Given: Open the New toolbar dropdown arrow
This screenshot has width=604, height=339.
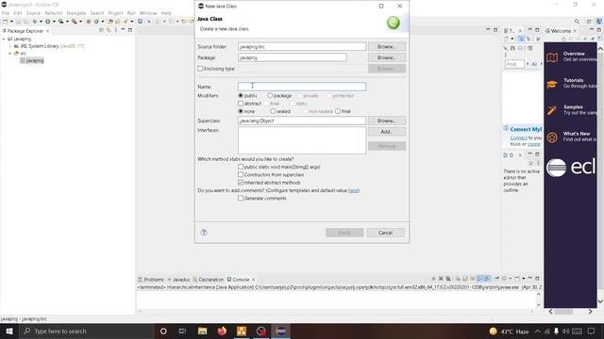Looking at the screenshot, I should [x=11, y=22].
